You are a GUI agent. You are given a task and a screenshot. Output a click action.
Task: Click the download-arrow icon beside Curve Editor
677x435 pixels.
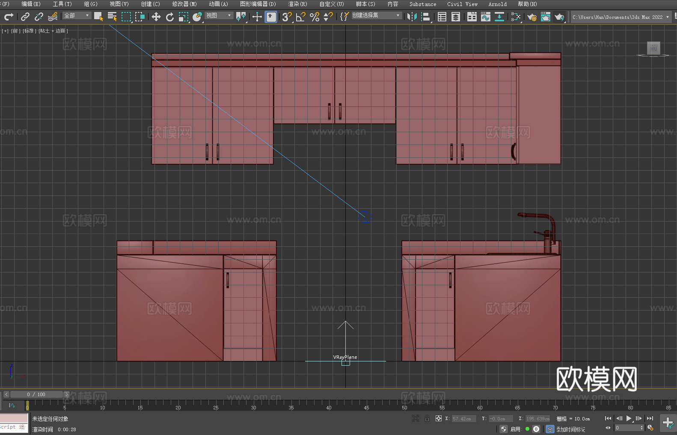[x=499, y=17]
